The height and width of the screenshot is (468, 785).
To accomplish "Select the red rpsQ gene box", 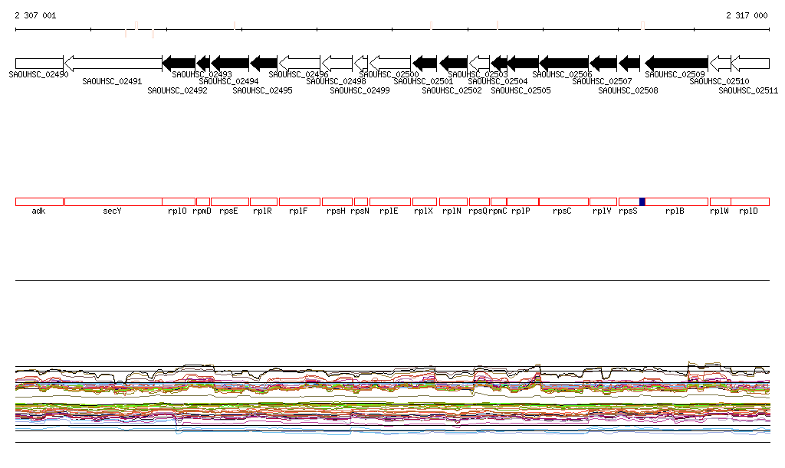I will tap(480, 202).
